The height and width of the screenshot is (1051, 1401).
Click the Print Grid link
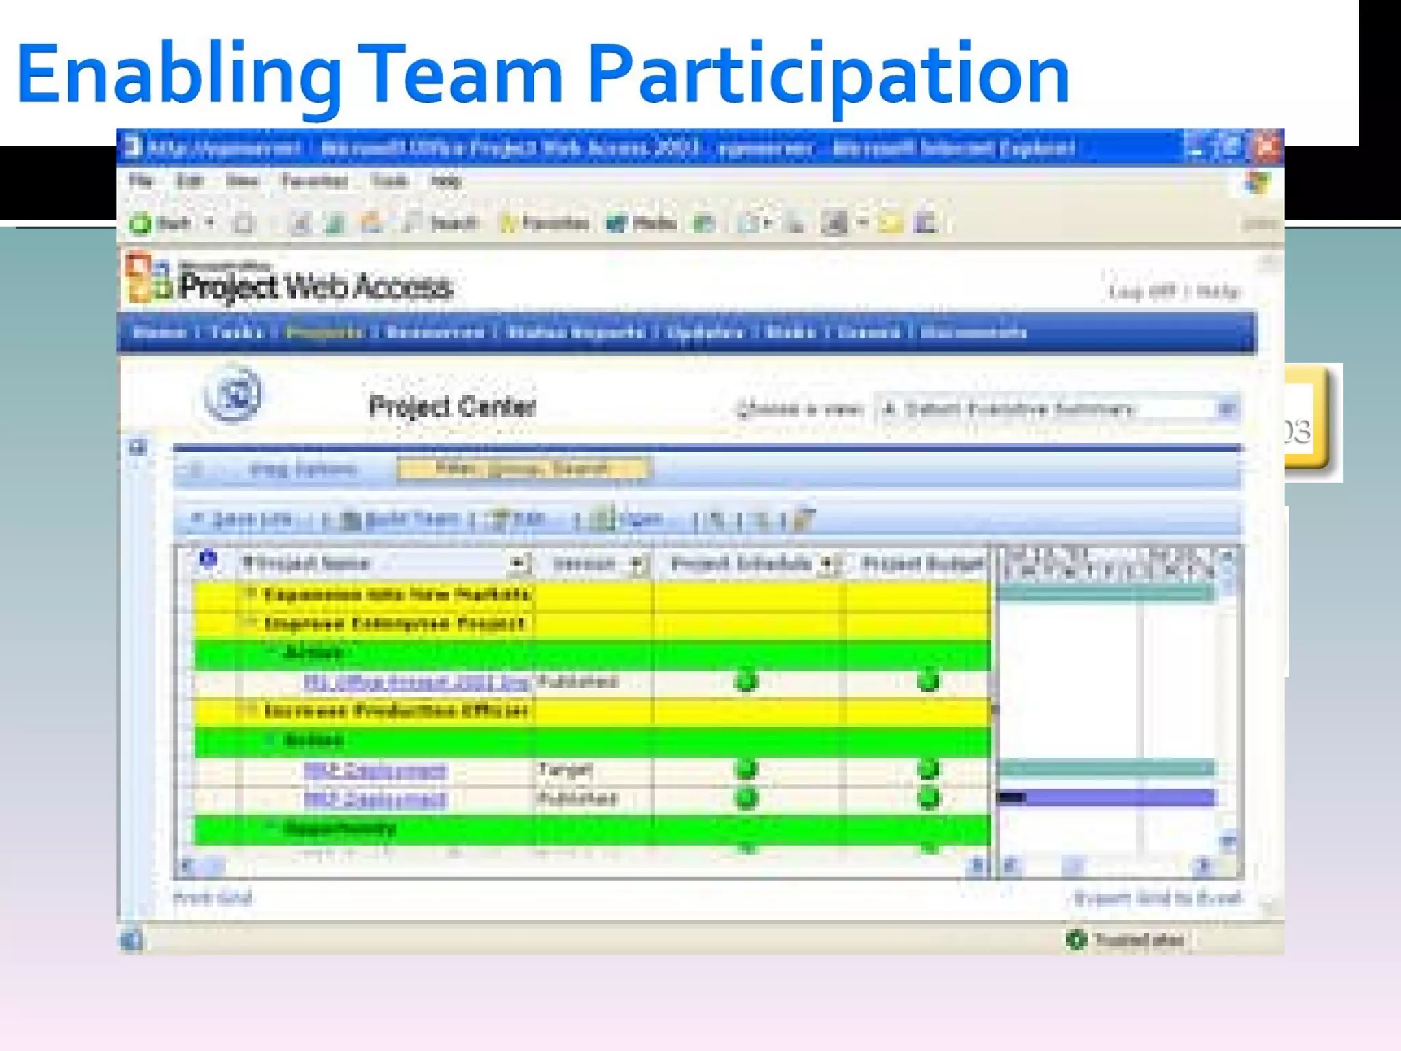213,896
